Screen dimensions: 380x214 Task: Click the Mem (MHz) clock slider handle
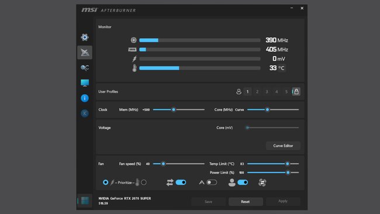(x=174, y=109)
